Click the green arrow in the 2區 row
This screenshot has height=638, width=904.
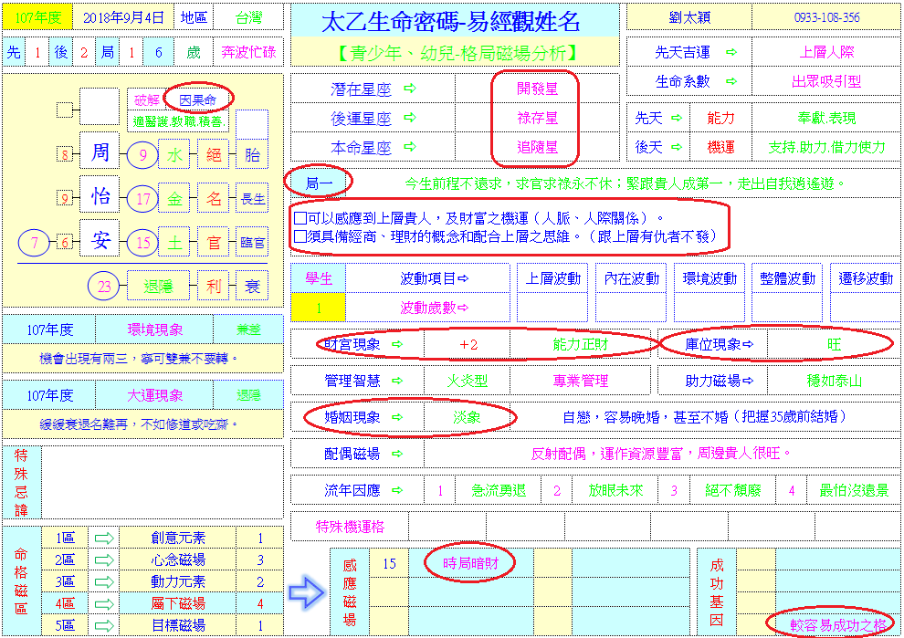tap(106, 560)
